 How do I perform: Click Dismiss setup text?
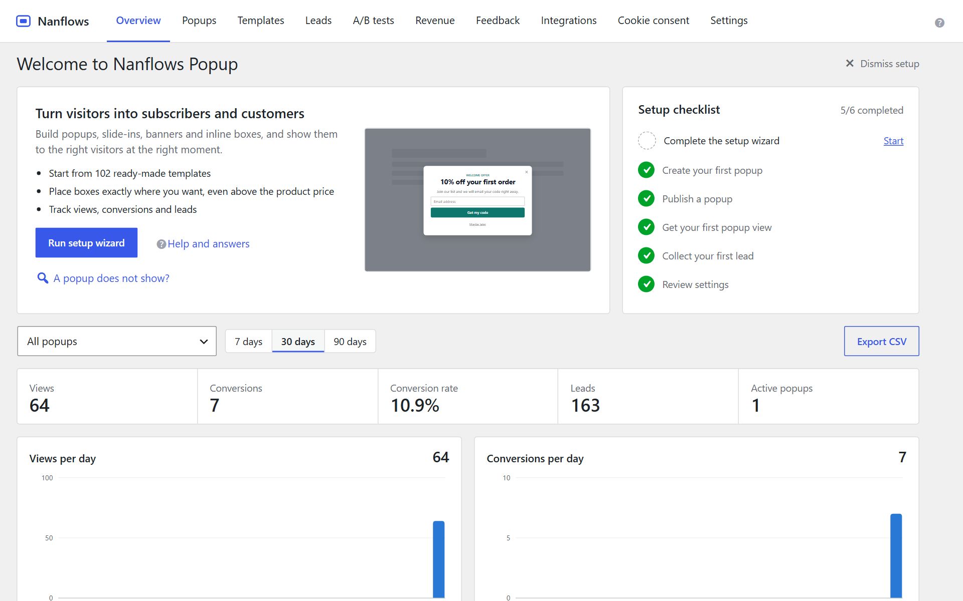pos(890,64)
